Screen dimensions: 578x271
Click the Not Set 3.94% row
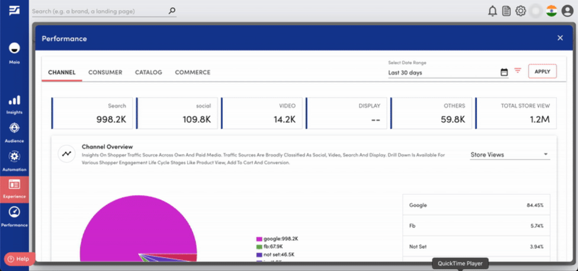pyautogui.click(x=476, y=246)
